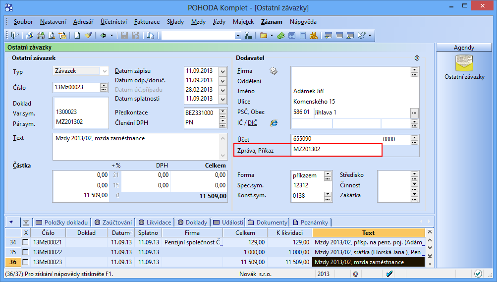The height and width of the screenshot is (282, 497).
Task: Click the Text field with Mzdy 2013/02
Action: click(137, 147)
